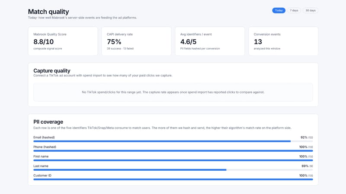Open the Conversion events card
The image size is (346, 194).
(283, 41)
